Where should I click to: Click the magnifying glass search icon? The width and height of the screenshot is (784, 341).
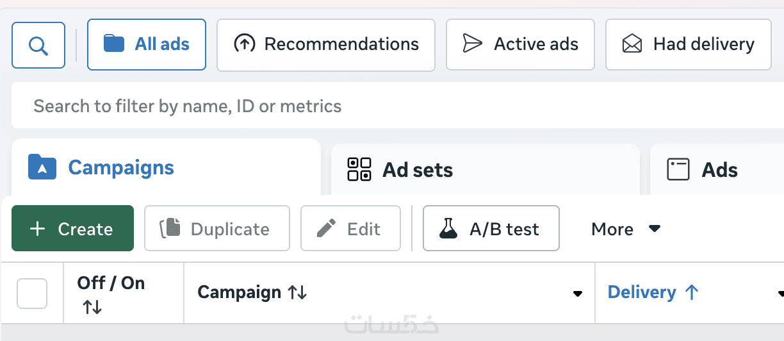(38, 46)
